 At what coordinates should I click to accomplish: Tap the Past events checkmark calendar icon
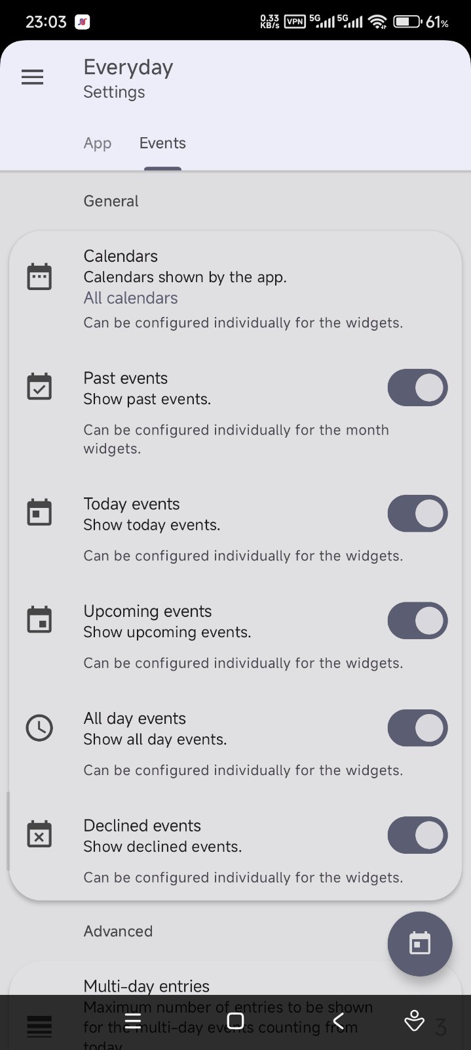(39, 387)
